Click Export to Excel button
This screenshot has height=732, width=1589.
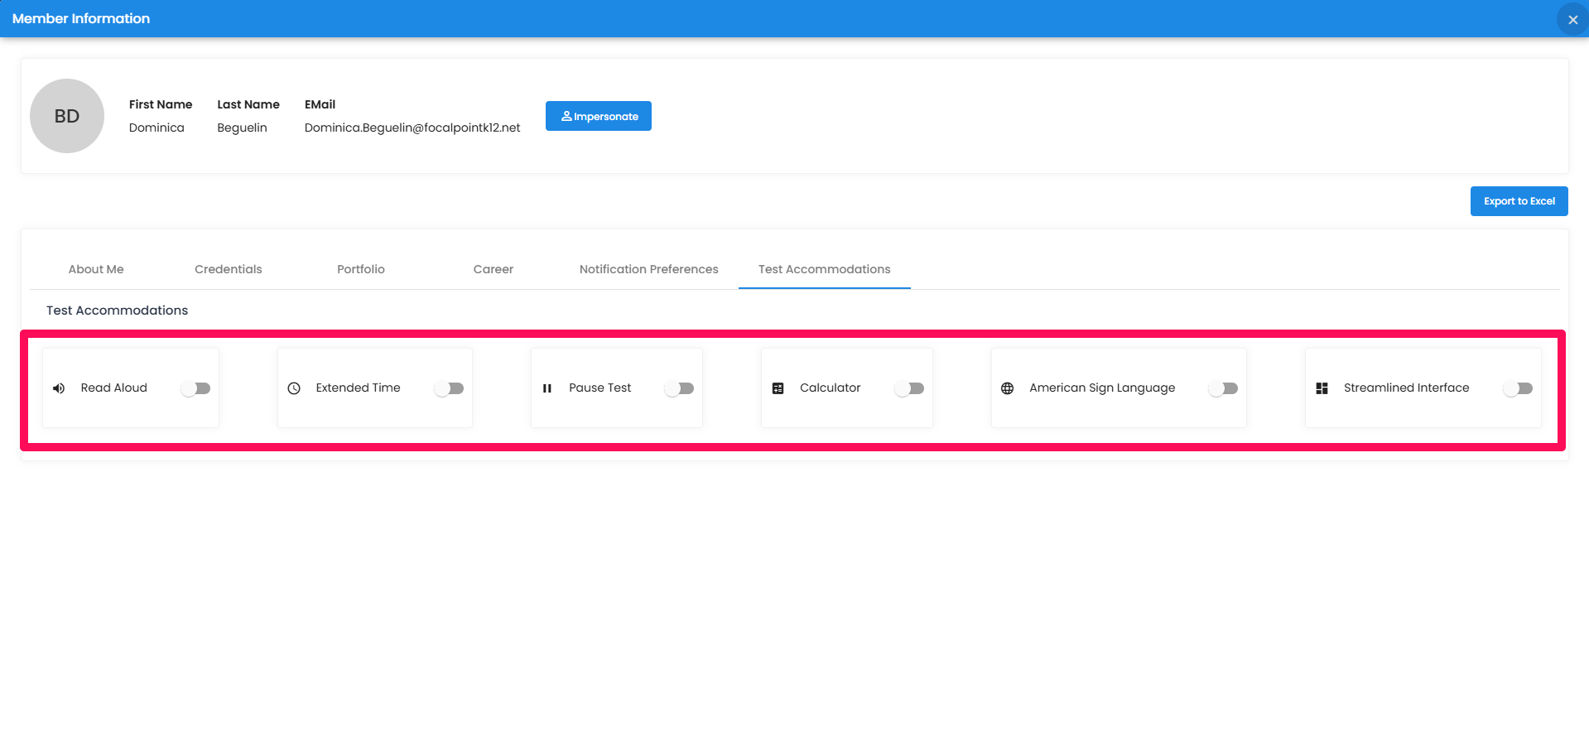[1519, 201]
